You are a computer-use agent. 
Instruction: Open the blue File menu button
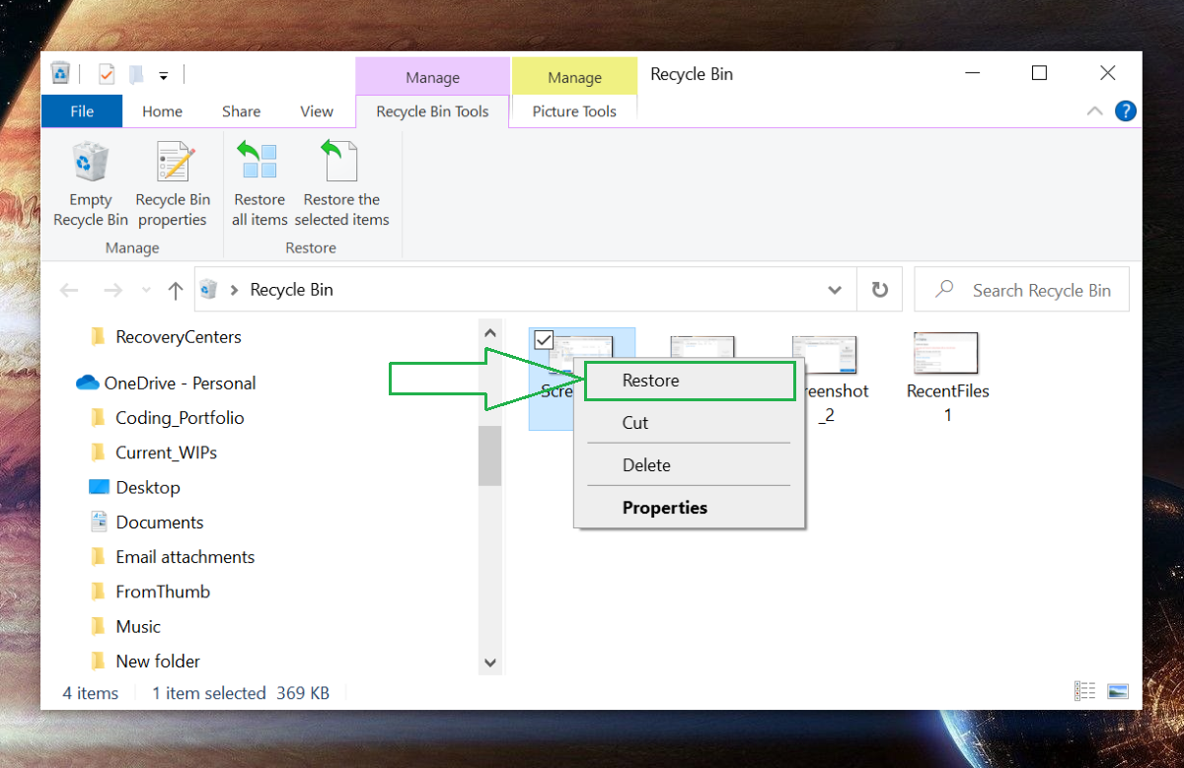tap(82, 111)
